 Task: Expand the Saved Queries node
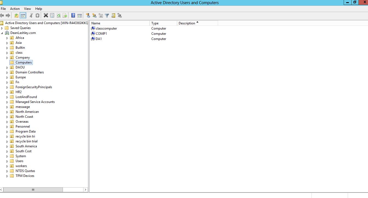(2, 28)
